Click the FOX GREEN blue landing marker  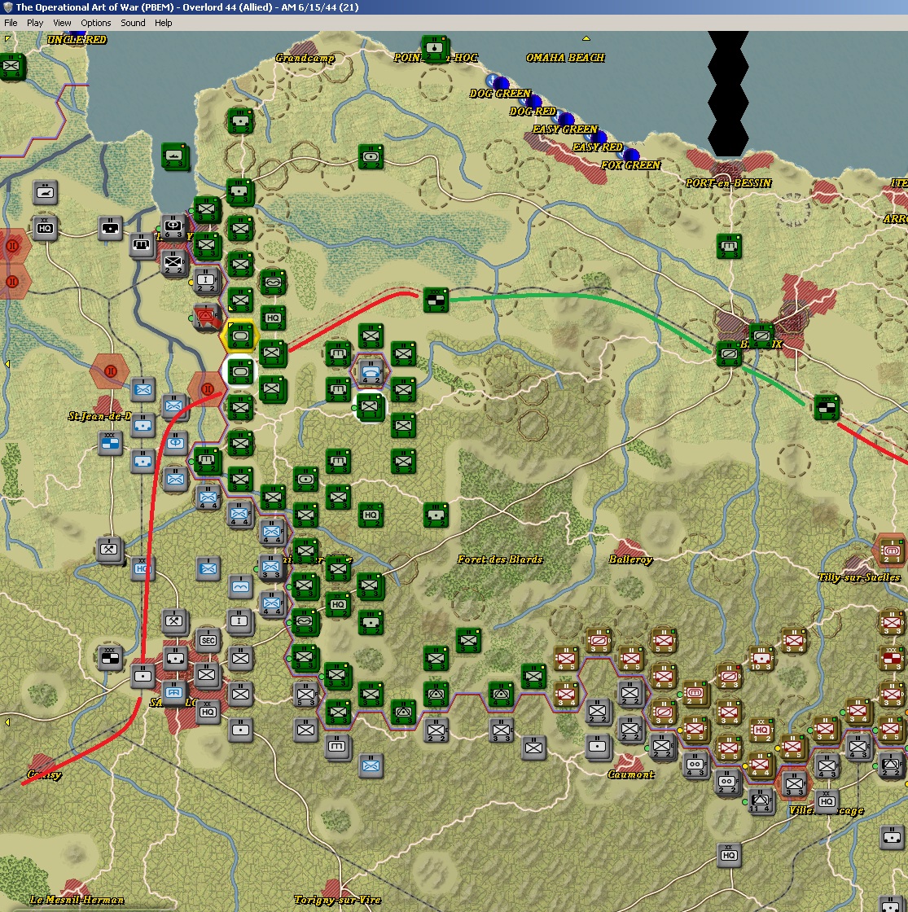(631, 155)
